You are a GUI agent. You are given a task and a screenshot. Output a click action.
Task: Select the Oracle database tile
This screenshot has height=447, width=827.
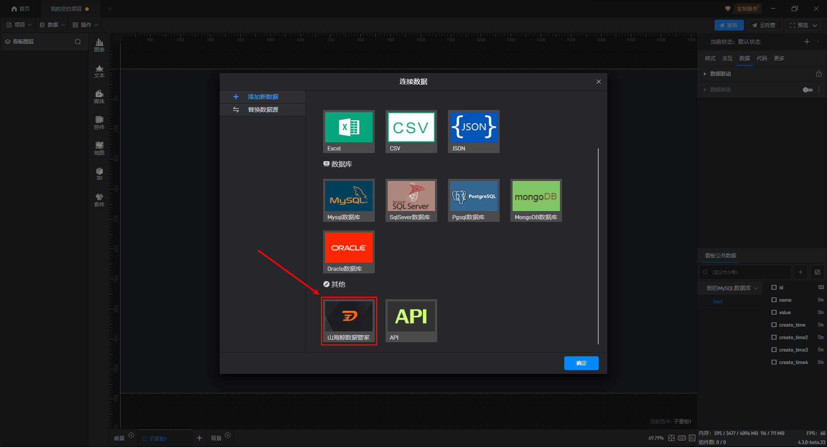point(348,252)
